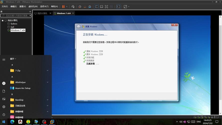Expand the AlistHelper folder
The image size is (222, 125).
29,82
